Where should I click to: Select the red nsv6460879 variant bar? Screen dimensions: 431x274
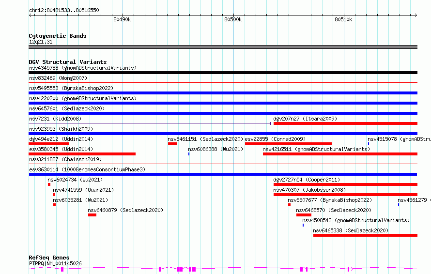92,215
